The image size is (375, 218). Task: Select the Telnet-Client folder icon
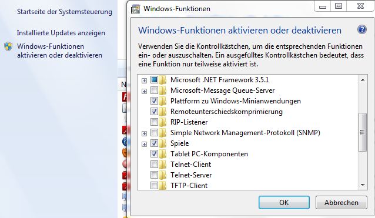pos(163,165)
